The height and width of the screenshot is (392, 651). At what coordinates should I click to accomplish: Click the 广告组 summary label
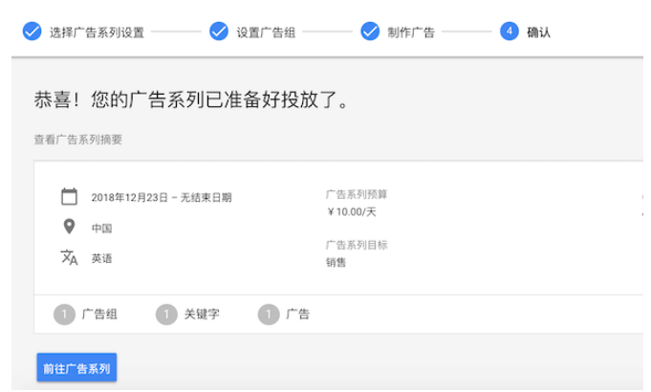coord(99,314)
